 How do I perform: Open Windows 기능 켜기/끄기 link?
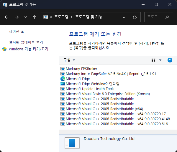pyautogui.click(x=28, y=49)
